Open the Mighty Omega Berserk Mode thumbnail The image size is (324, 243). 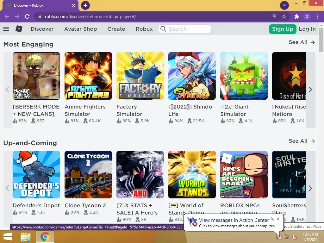(36, 76)
